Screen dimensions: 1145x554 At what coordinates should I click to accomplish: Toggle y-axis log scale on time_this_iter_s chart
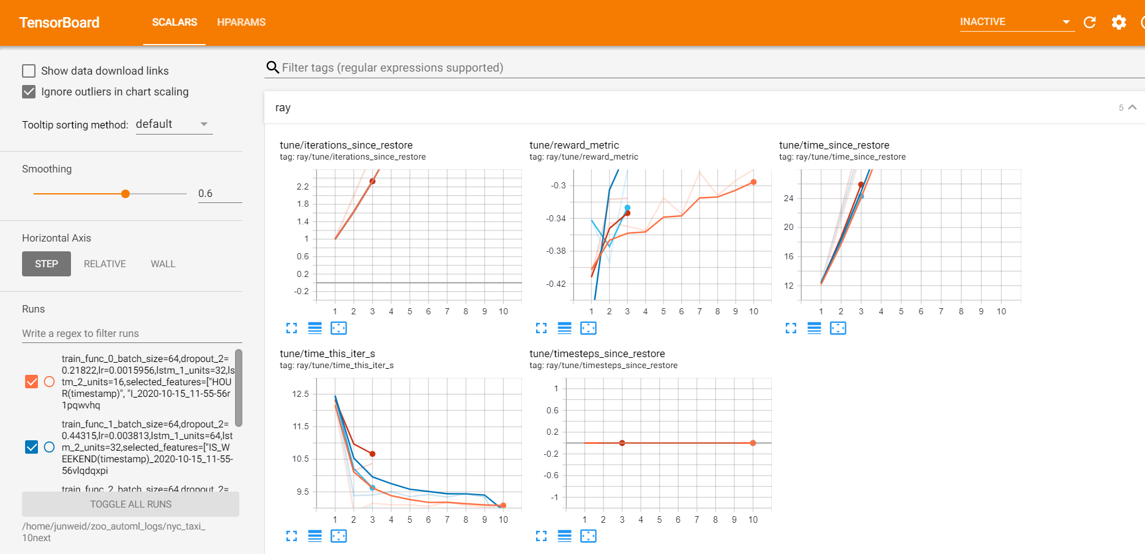pyautogui.click(x=315, y=536)
